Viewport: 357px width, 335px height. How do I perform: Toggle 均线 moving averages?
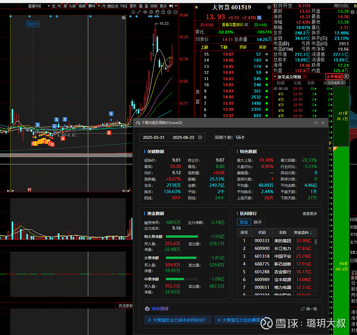click(124, 6)
